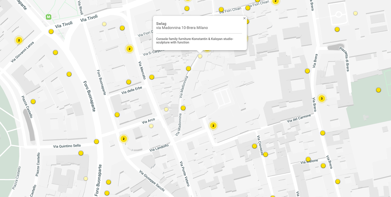Select yellow marker in green park at right edge
This screenshot has height=197, width=391.
378,90
